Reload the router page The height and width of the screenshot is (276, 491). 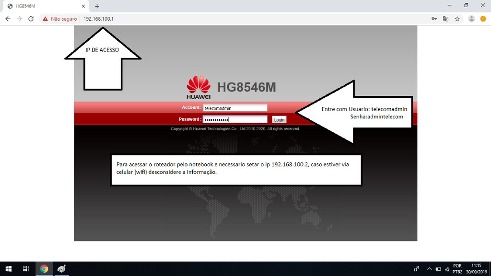tap(31, 19)
